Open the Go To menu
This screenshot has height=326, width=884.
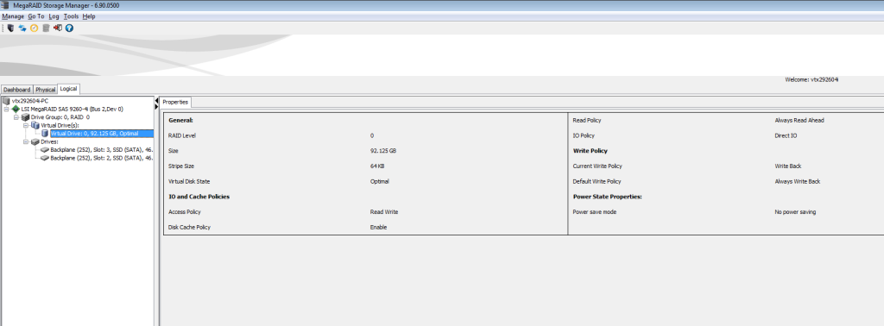coord(36,16)
